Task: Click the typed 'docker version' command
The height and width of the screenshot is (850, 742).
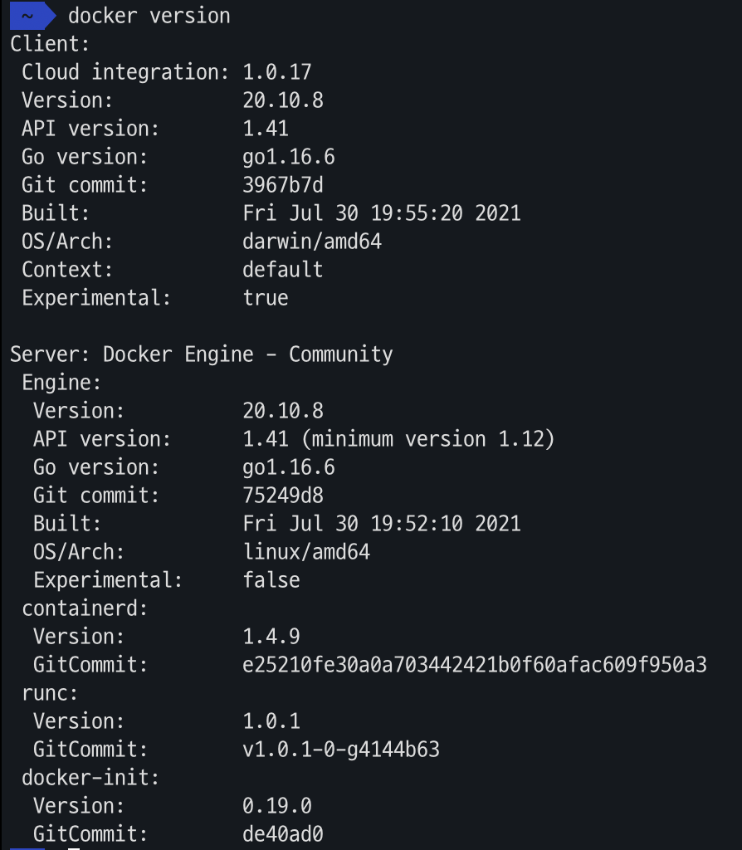Action: [149, 17]
